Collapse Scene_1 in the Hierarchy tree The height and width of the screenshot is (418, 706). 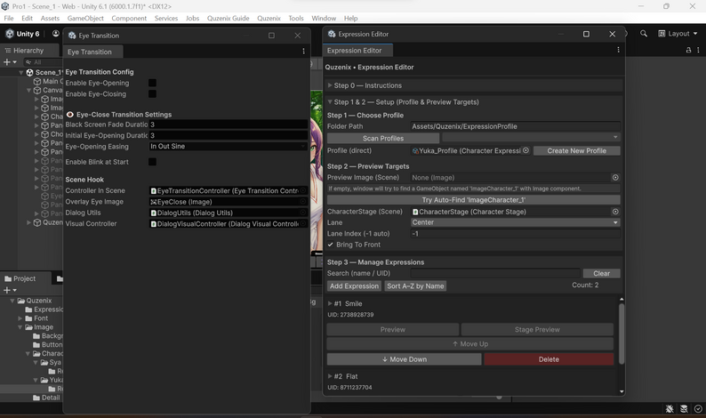point(21,73)
